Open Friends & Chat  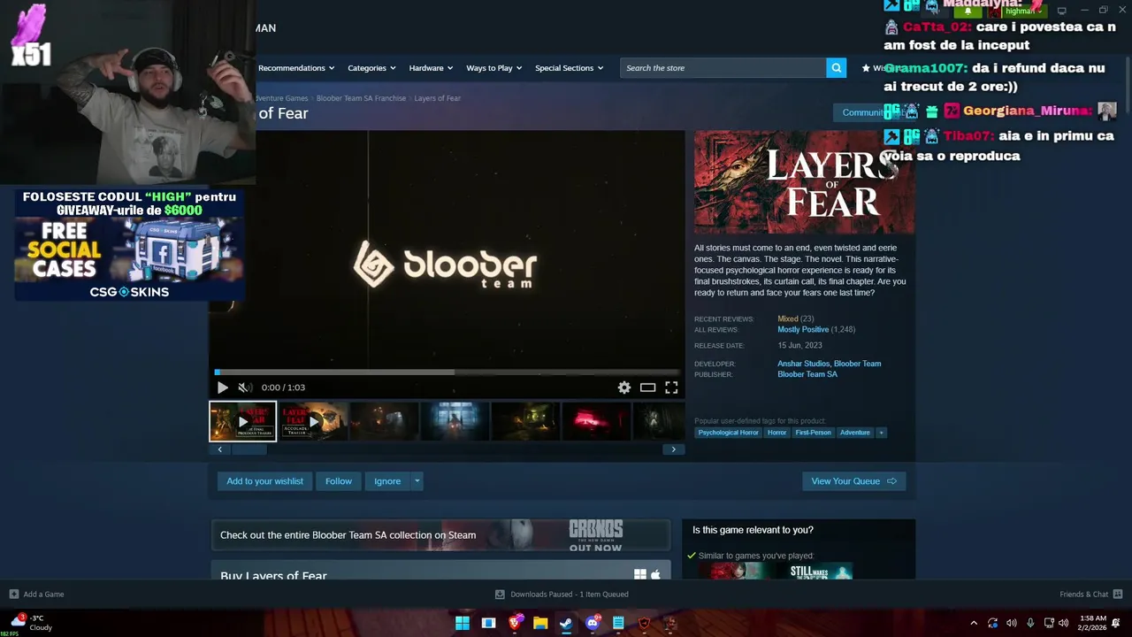click(1090, 595)
